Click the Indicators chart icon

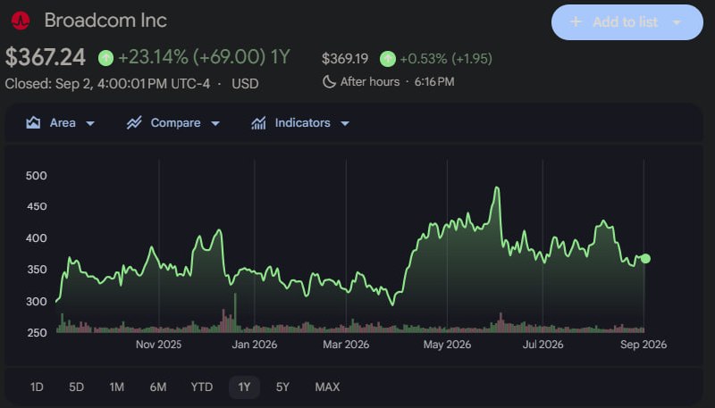(258, 122)
